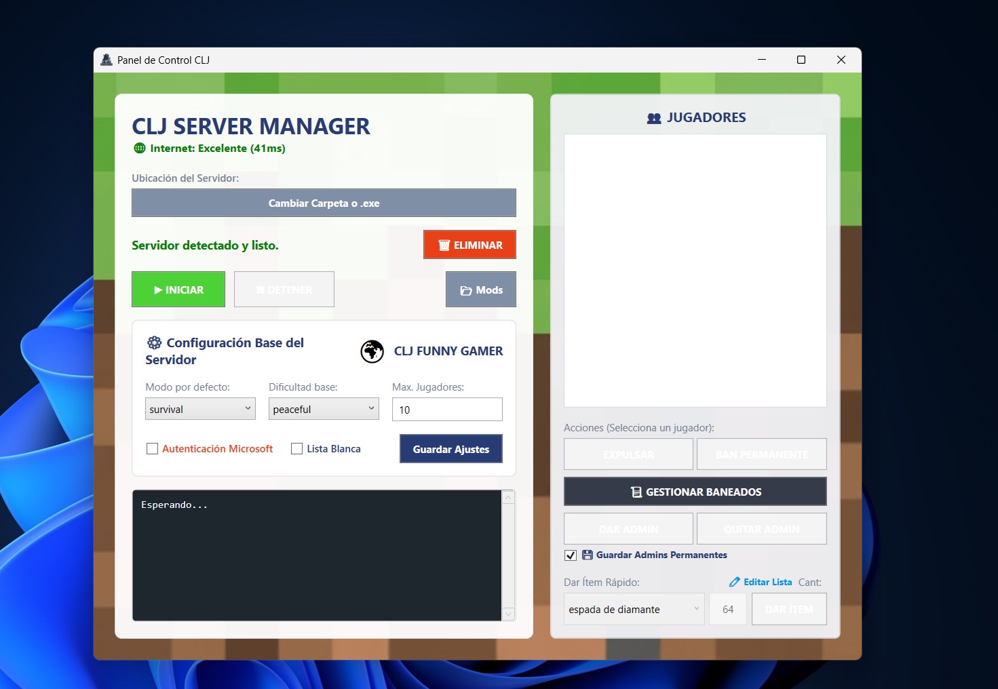998x689 pixels.
Task: Maximize the Panel de Control CLJ window
Action: pyautogui.click(x=801, y=60)
